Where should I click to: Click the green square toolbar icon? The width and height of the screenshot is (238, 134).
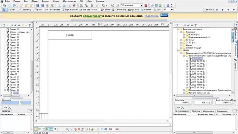pyautogui.click(x=160, y=6)
